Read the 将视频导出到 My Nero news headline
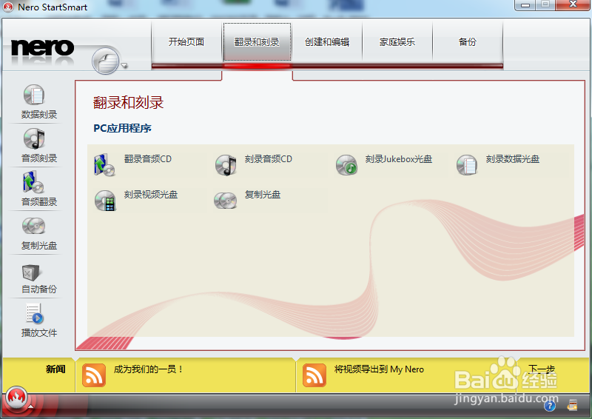 click(379, 369)
